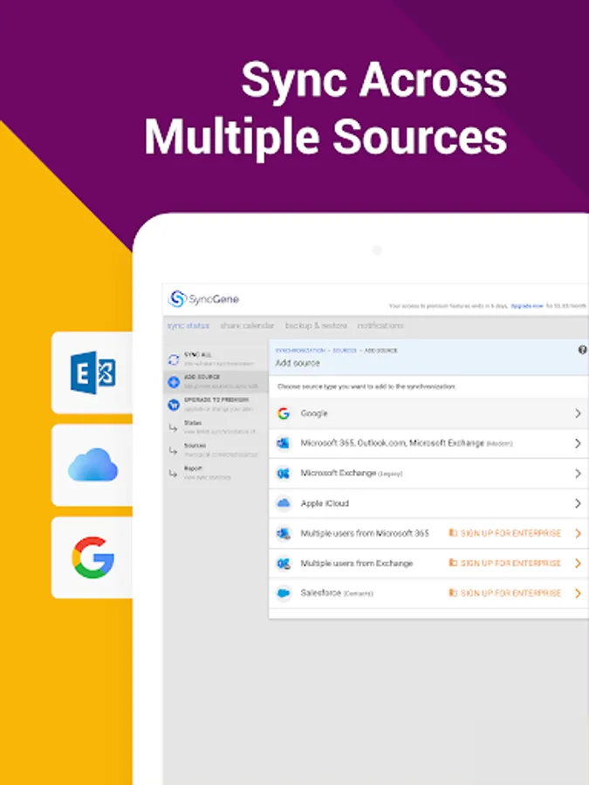
Task: Open Sources in the sidebar
Action: (214, 449)
